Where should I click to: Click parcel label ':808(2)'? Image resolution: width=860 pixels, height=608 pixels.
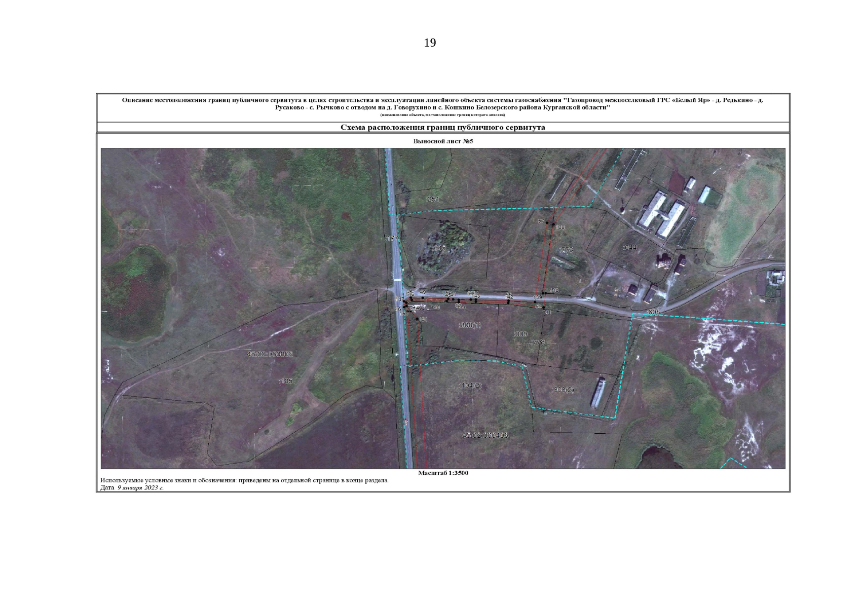click(x=563, y=389)
